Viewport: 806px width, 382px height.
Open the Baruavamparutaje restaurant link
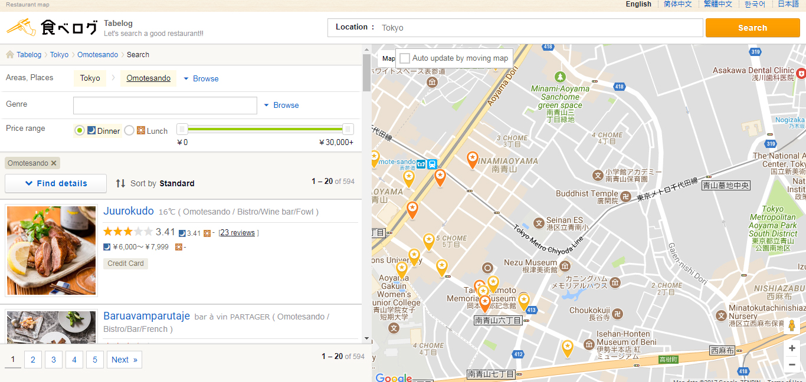click(147, 316)
